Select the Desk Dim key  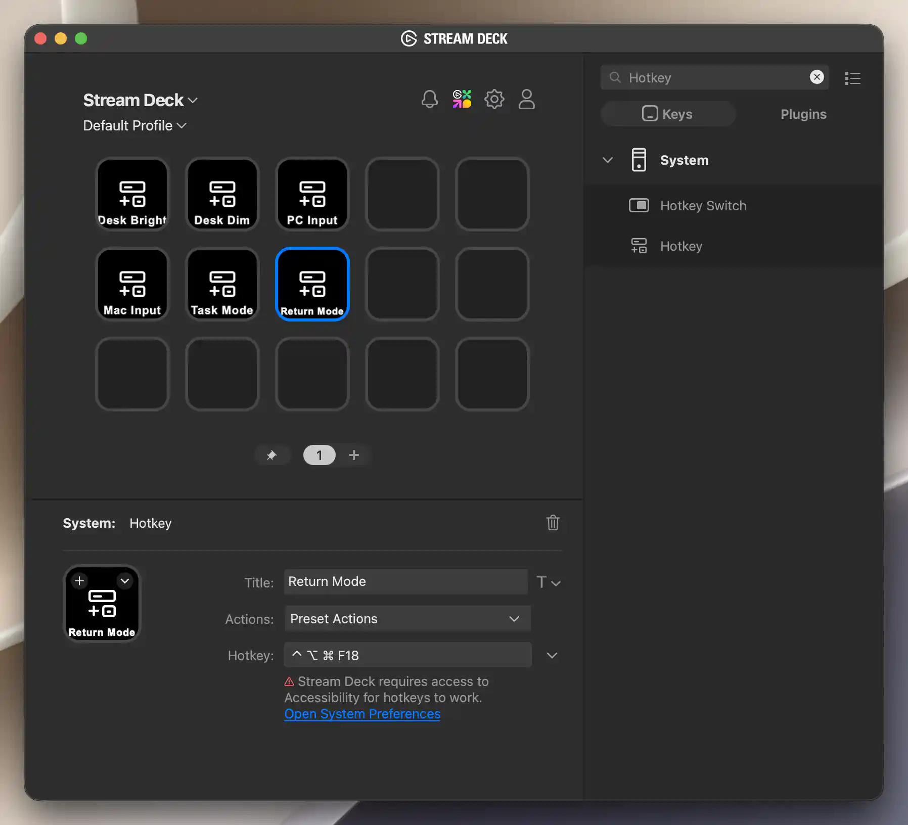pyautogui.click(x=222, y=194)
